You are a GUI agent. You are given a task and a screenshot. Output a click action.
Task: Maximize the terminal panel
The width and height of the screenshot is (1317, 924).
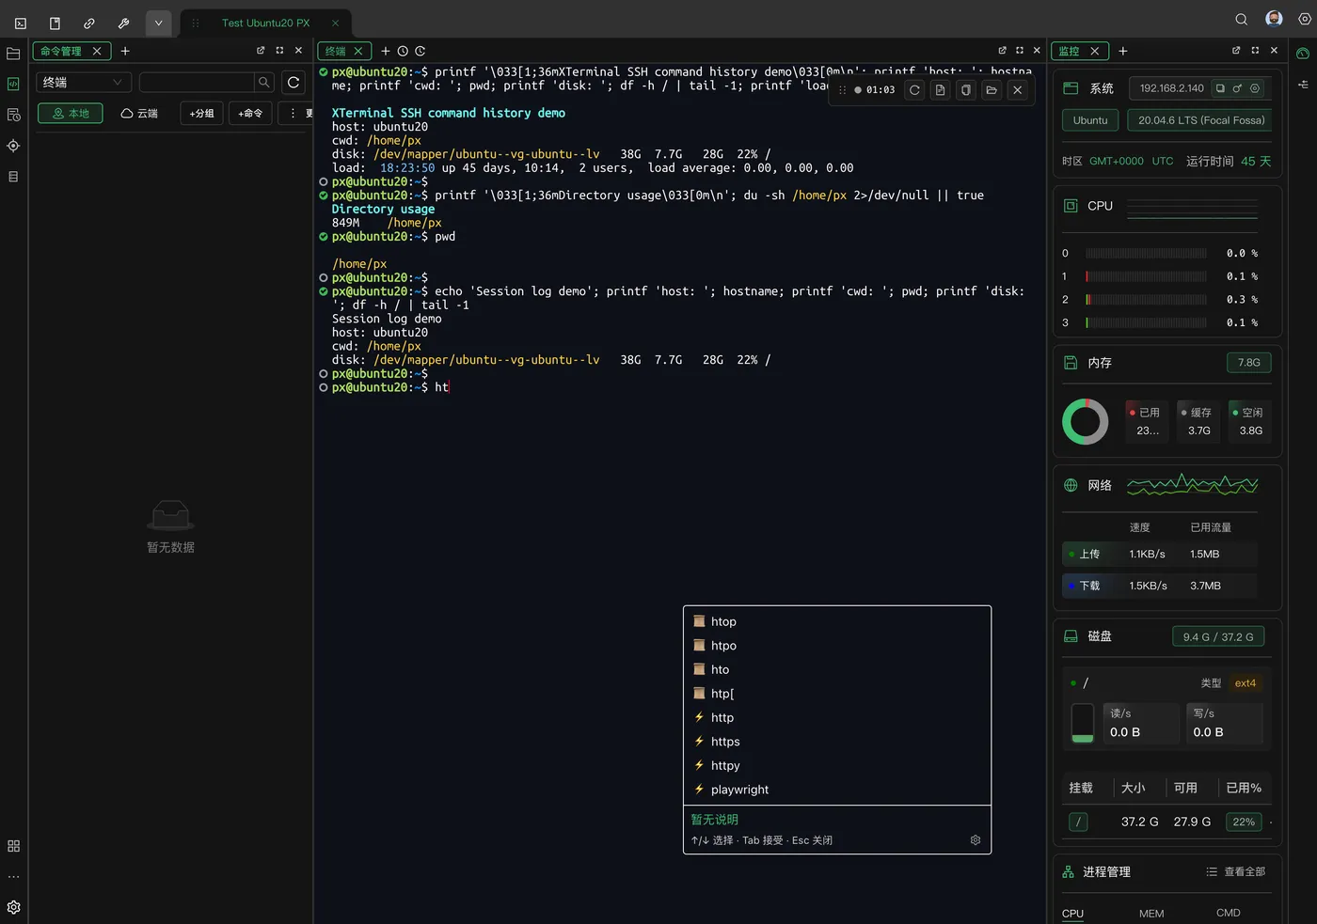(x=1020, y=51)
